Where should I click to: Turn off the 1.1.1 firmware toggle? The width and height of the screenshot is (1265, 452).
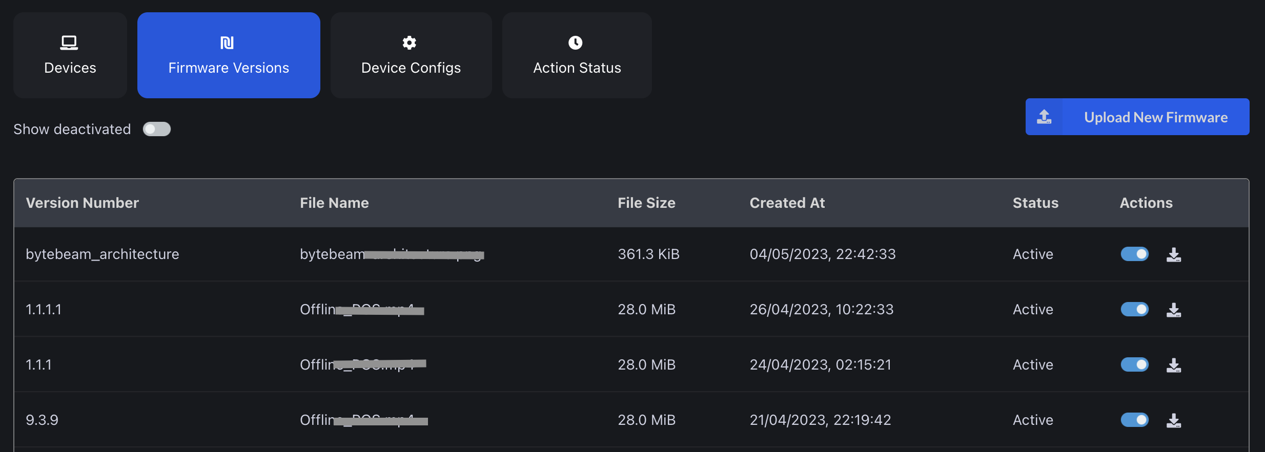pos(1134,364)
